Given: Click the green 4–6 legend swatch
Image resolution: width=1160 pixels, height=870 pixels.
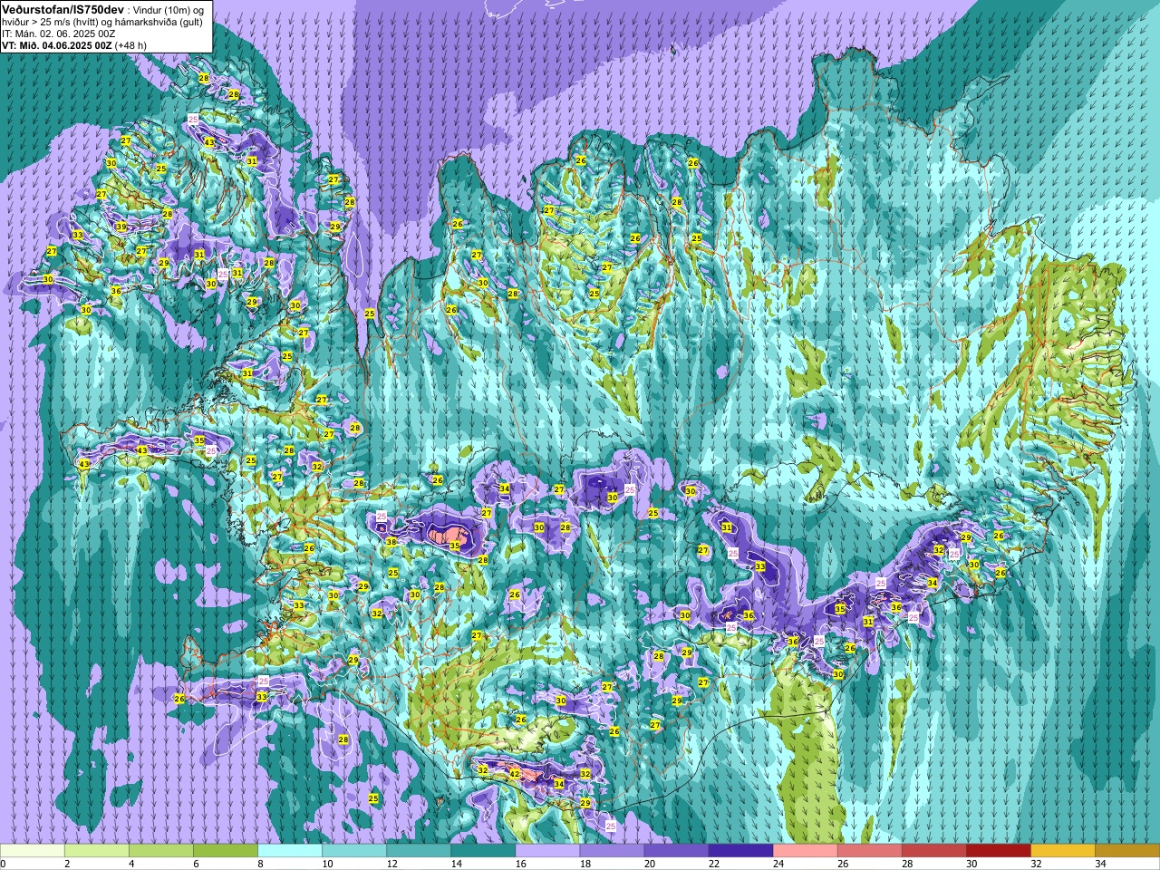Looking at the screenshot, I should click(x=161, y=851).
